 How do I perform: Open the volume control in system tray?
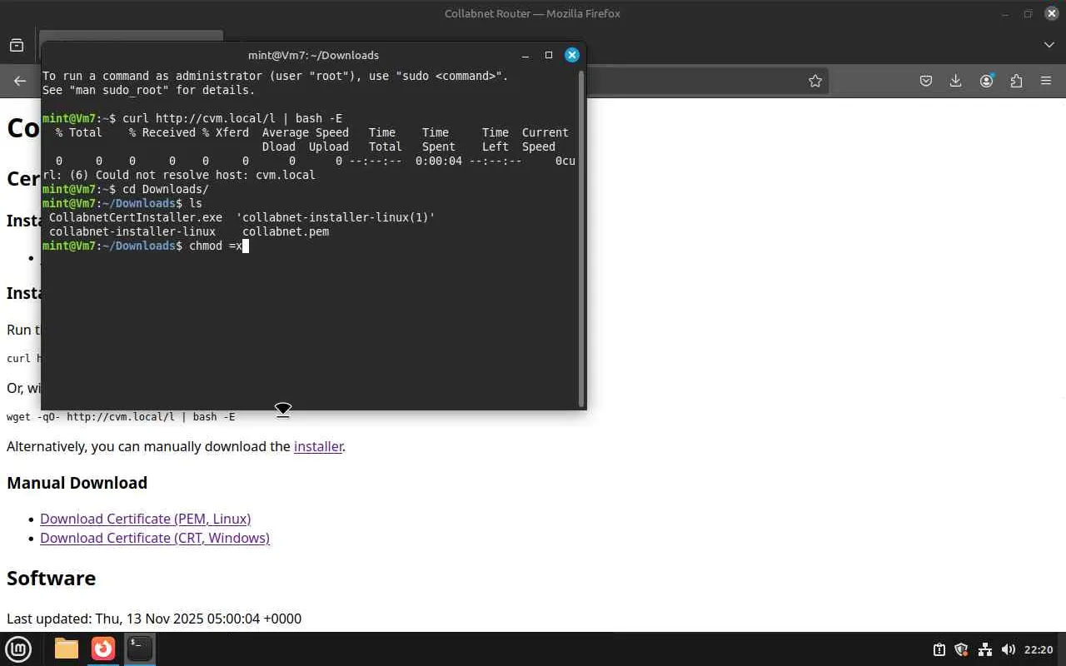coord(1009,649)
